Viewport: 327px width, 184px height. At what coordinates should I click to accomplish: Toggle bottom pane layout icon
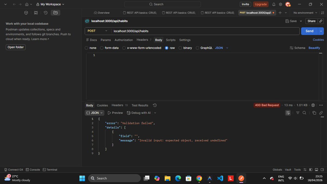tap(316, 170)
